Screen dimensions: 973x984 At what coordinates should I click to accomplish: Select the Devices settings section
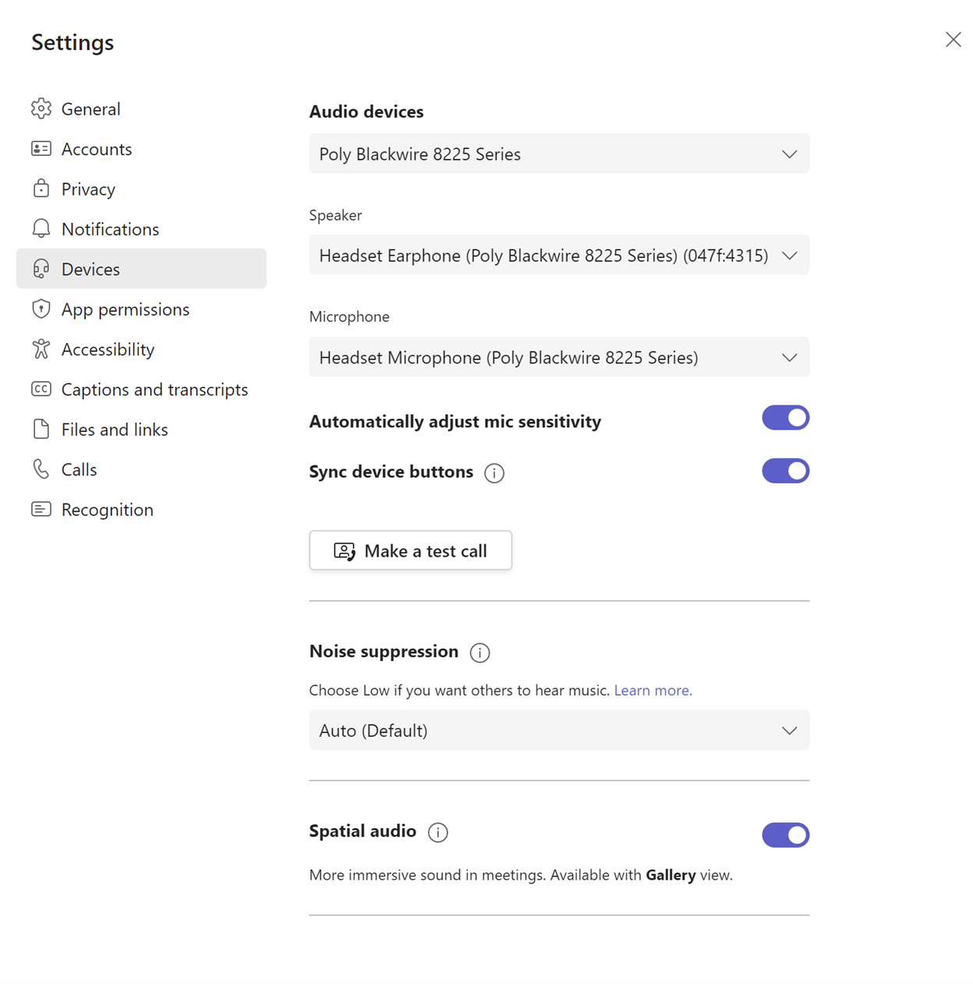pos(141,269)
